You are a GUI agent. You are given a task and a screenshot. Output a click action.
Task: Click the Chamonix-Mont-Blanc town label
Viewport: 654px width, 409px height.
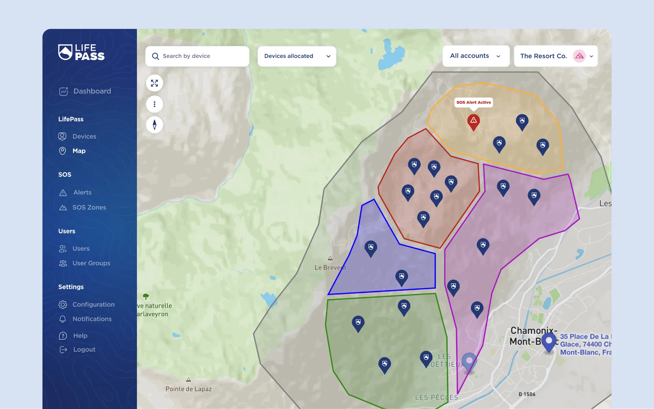[x=533, y=336]
